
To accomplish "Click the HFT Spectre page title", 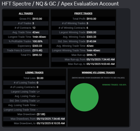I will coord(60,4).
